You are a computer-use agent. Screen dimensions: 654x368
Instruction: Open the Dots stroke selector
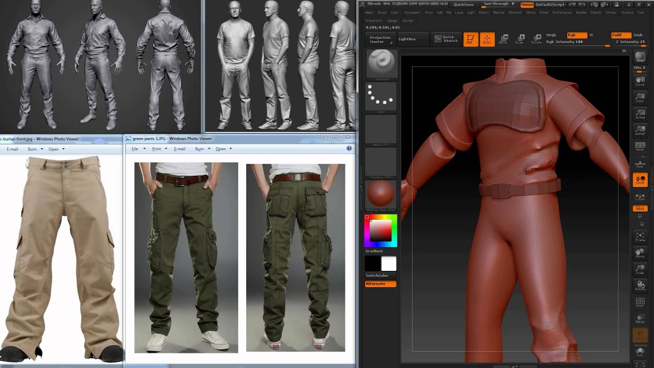point(381,97)
